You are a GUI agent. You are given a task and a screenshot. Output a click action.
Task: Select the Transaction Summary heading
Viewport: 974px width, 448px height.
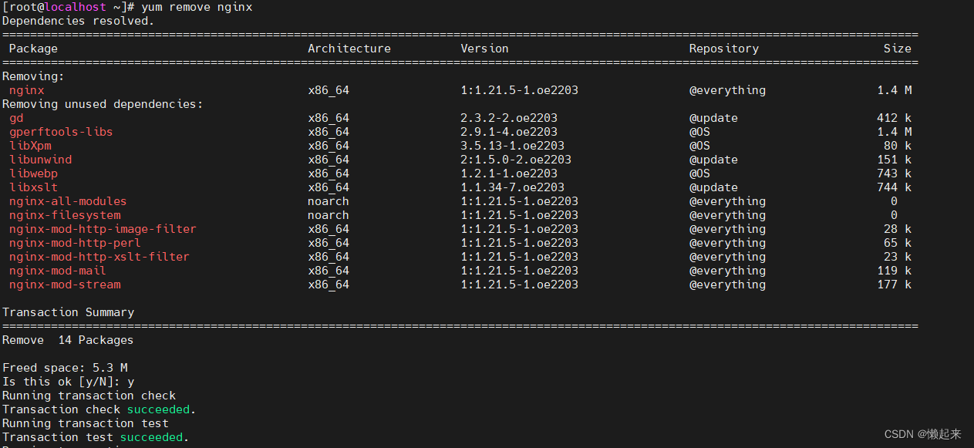coord(69,312)
